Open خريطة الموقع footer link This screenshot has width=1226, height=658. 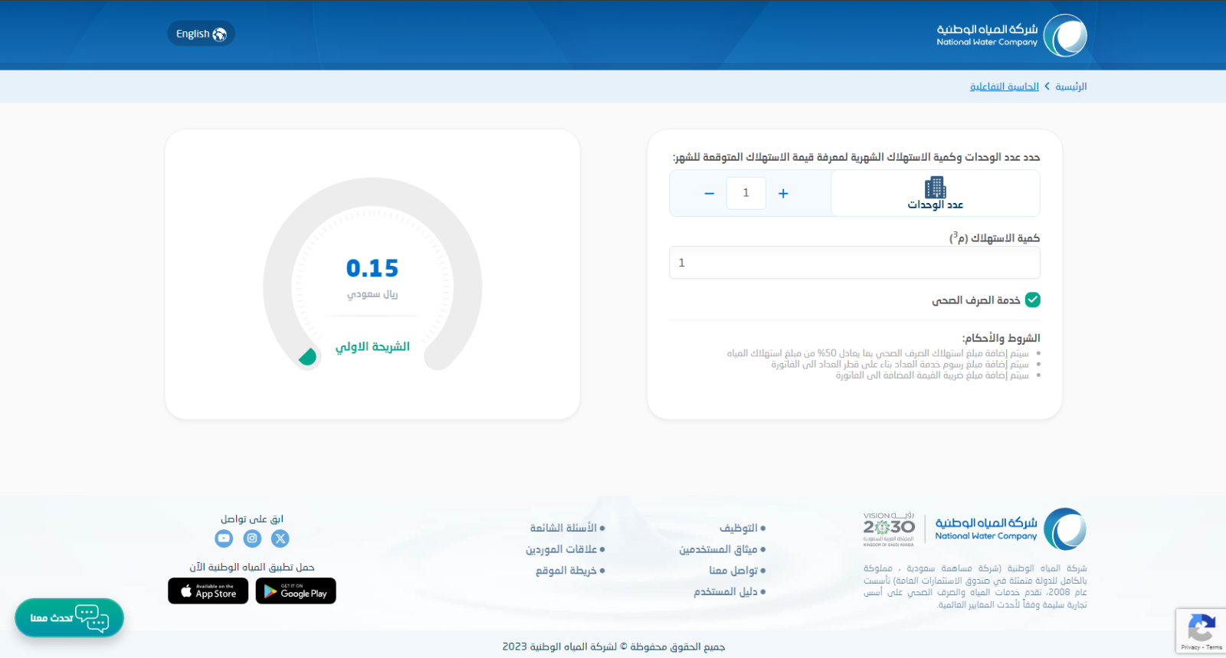(x=566, y=571)
